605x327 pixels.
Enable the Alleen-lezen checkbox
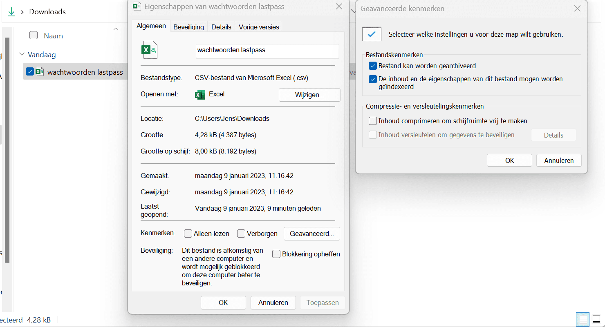[x=188, y=234]
